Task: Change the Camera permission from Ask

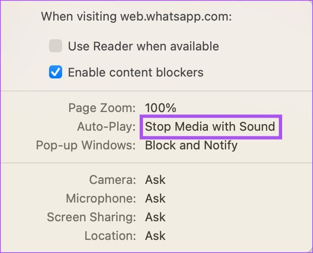Action: 155,180
